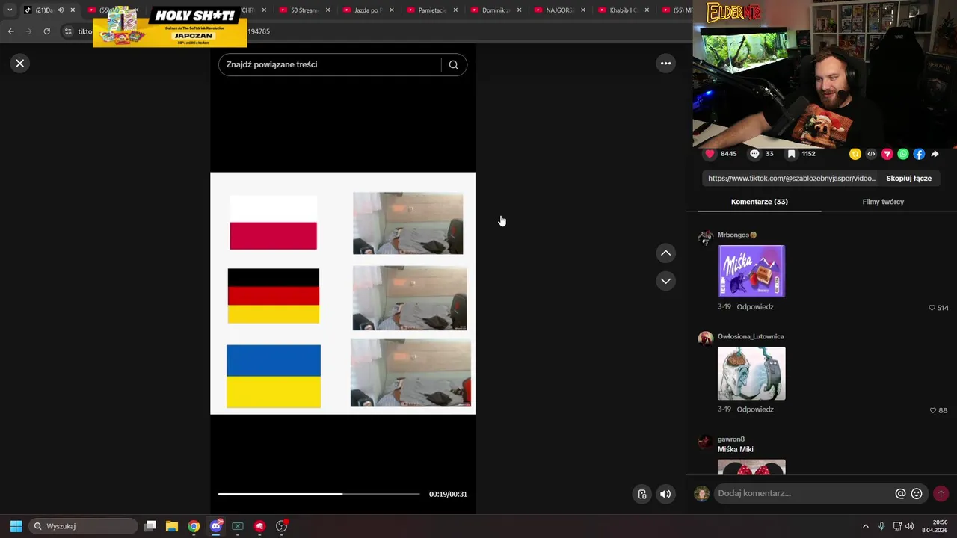The width and height of the screenshot is (957, 538).
Task: Click the Skopiuj łącze button
Action: [908, 179]
